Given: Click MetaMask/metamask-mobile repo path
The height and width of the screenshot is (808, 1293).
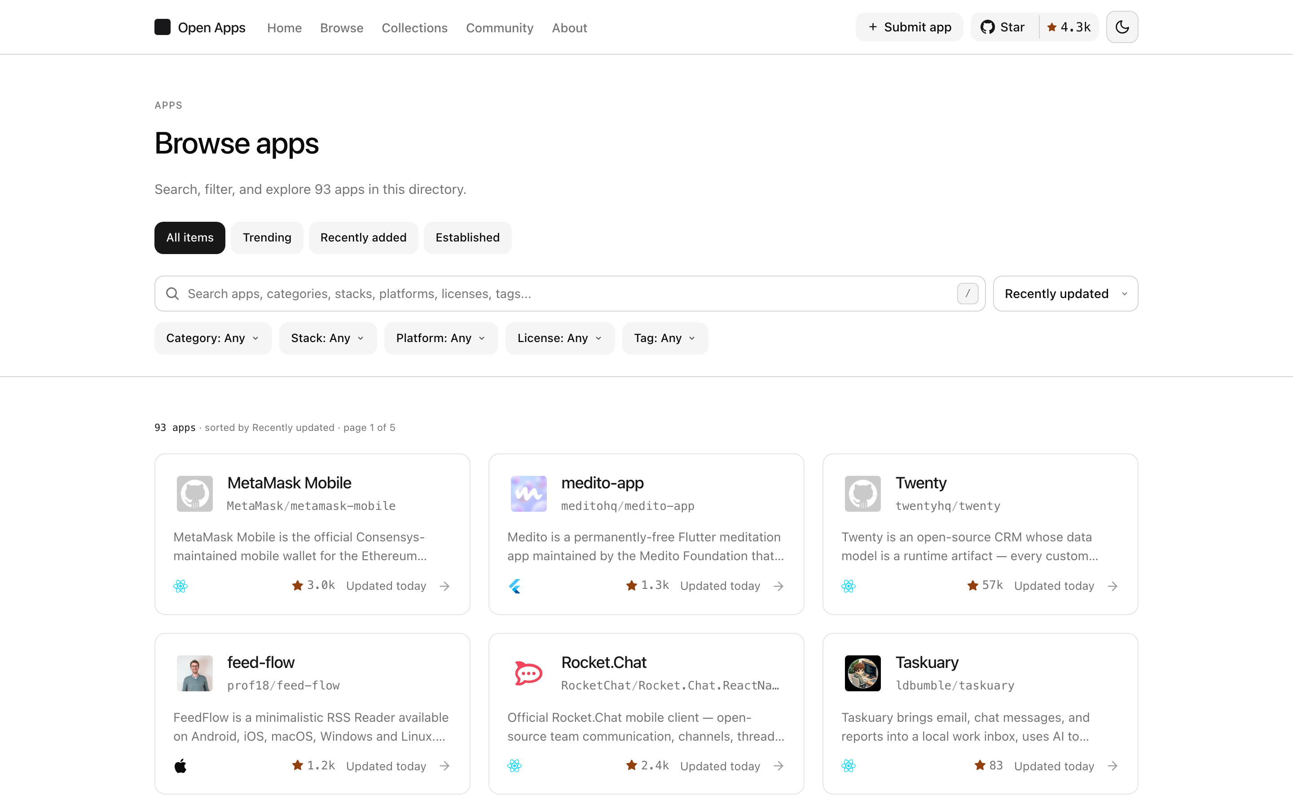Looking at the screenshot, I should point(311,506).
